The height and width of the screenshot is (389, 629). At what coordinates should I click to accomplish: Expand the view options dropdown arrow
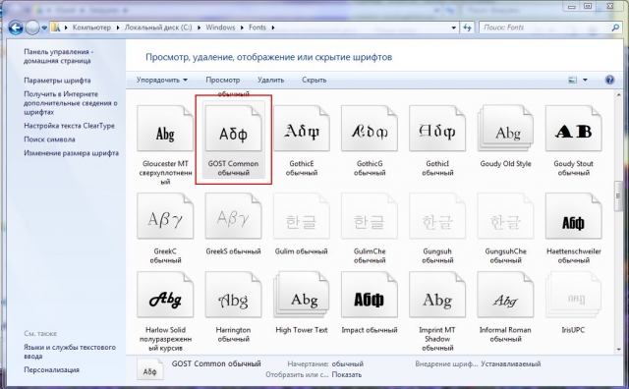(585, 80)
